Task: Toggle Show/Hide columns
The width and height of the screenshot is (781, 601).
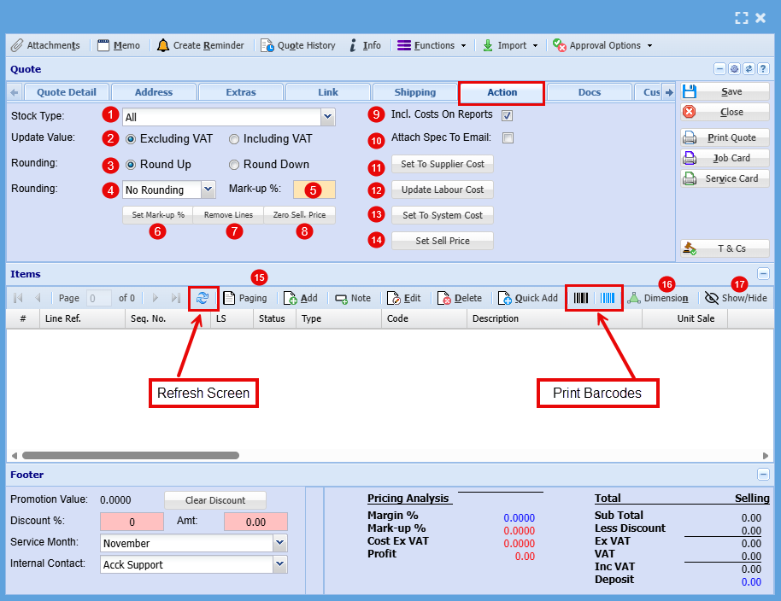Action: (736, 298)
